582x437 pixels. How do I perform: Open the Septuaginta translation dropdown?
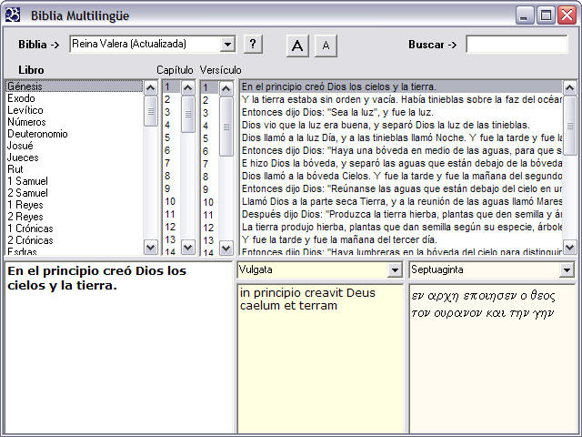567,269
